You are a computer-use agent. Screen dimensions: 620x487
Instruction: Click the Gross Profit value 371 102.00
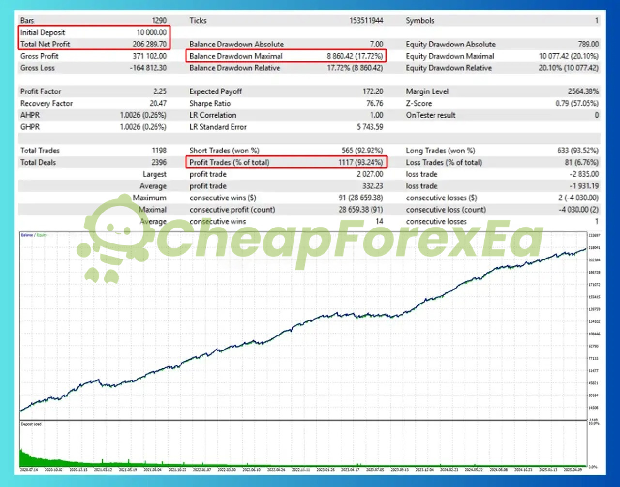point(150,56)
